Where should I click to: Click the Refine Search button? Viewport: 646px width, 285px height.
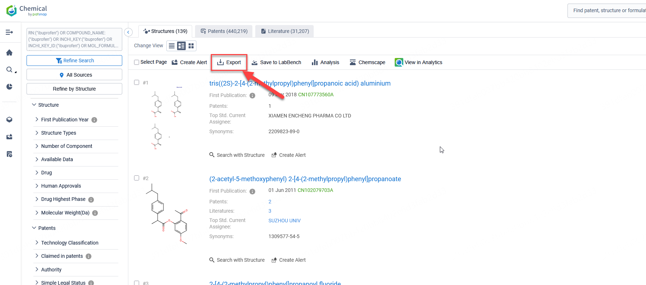tap(74, 61)
